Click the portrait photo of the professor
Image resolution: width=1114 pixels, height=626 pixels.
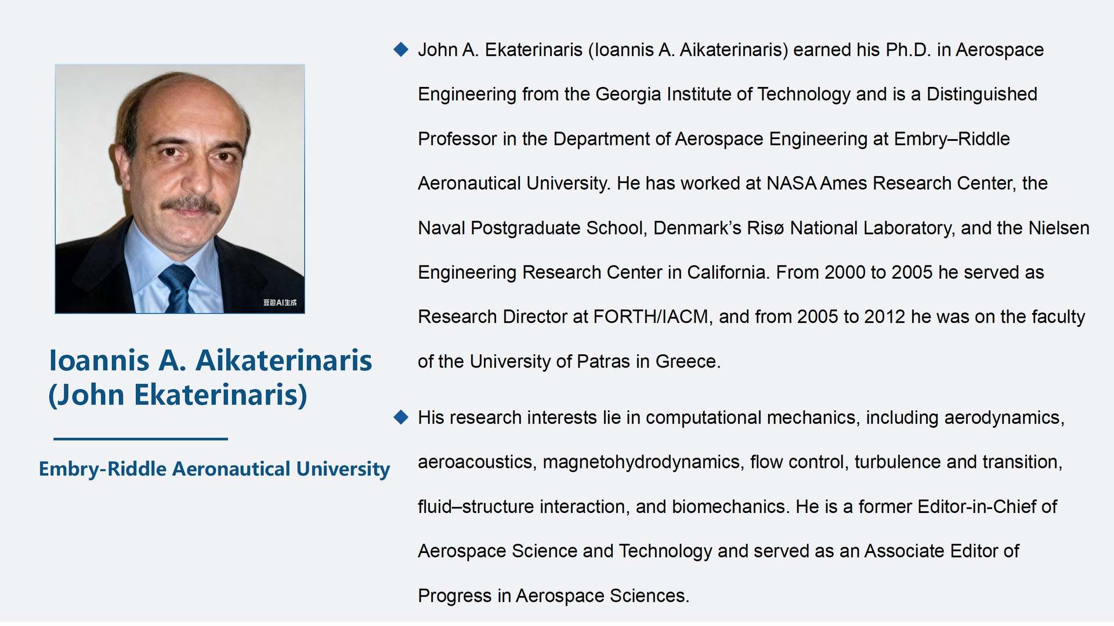tap(180, 189)
